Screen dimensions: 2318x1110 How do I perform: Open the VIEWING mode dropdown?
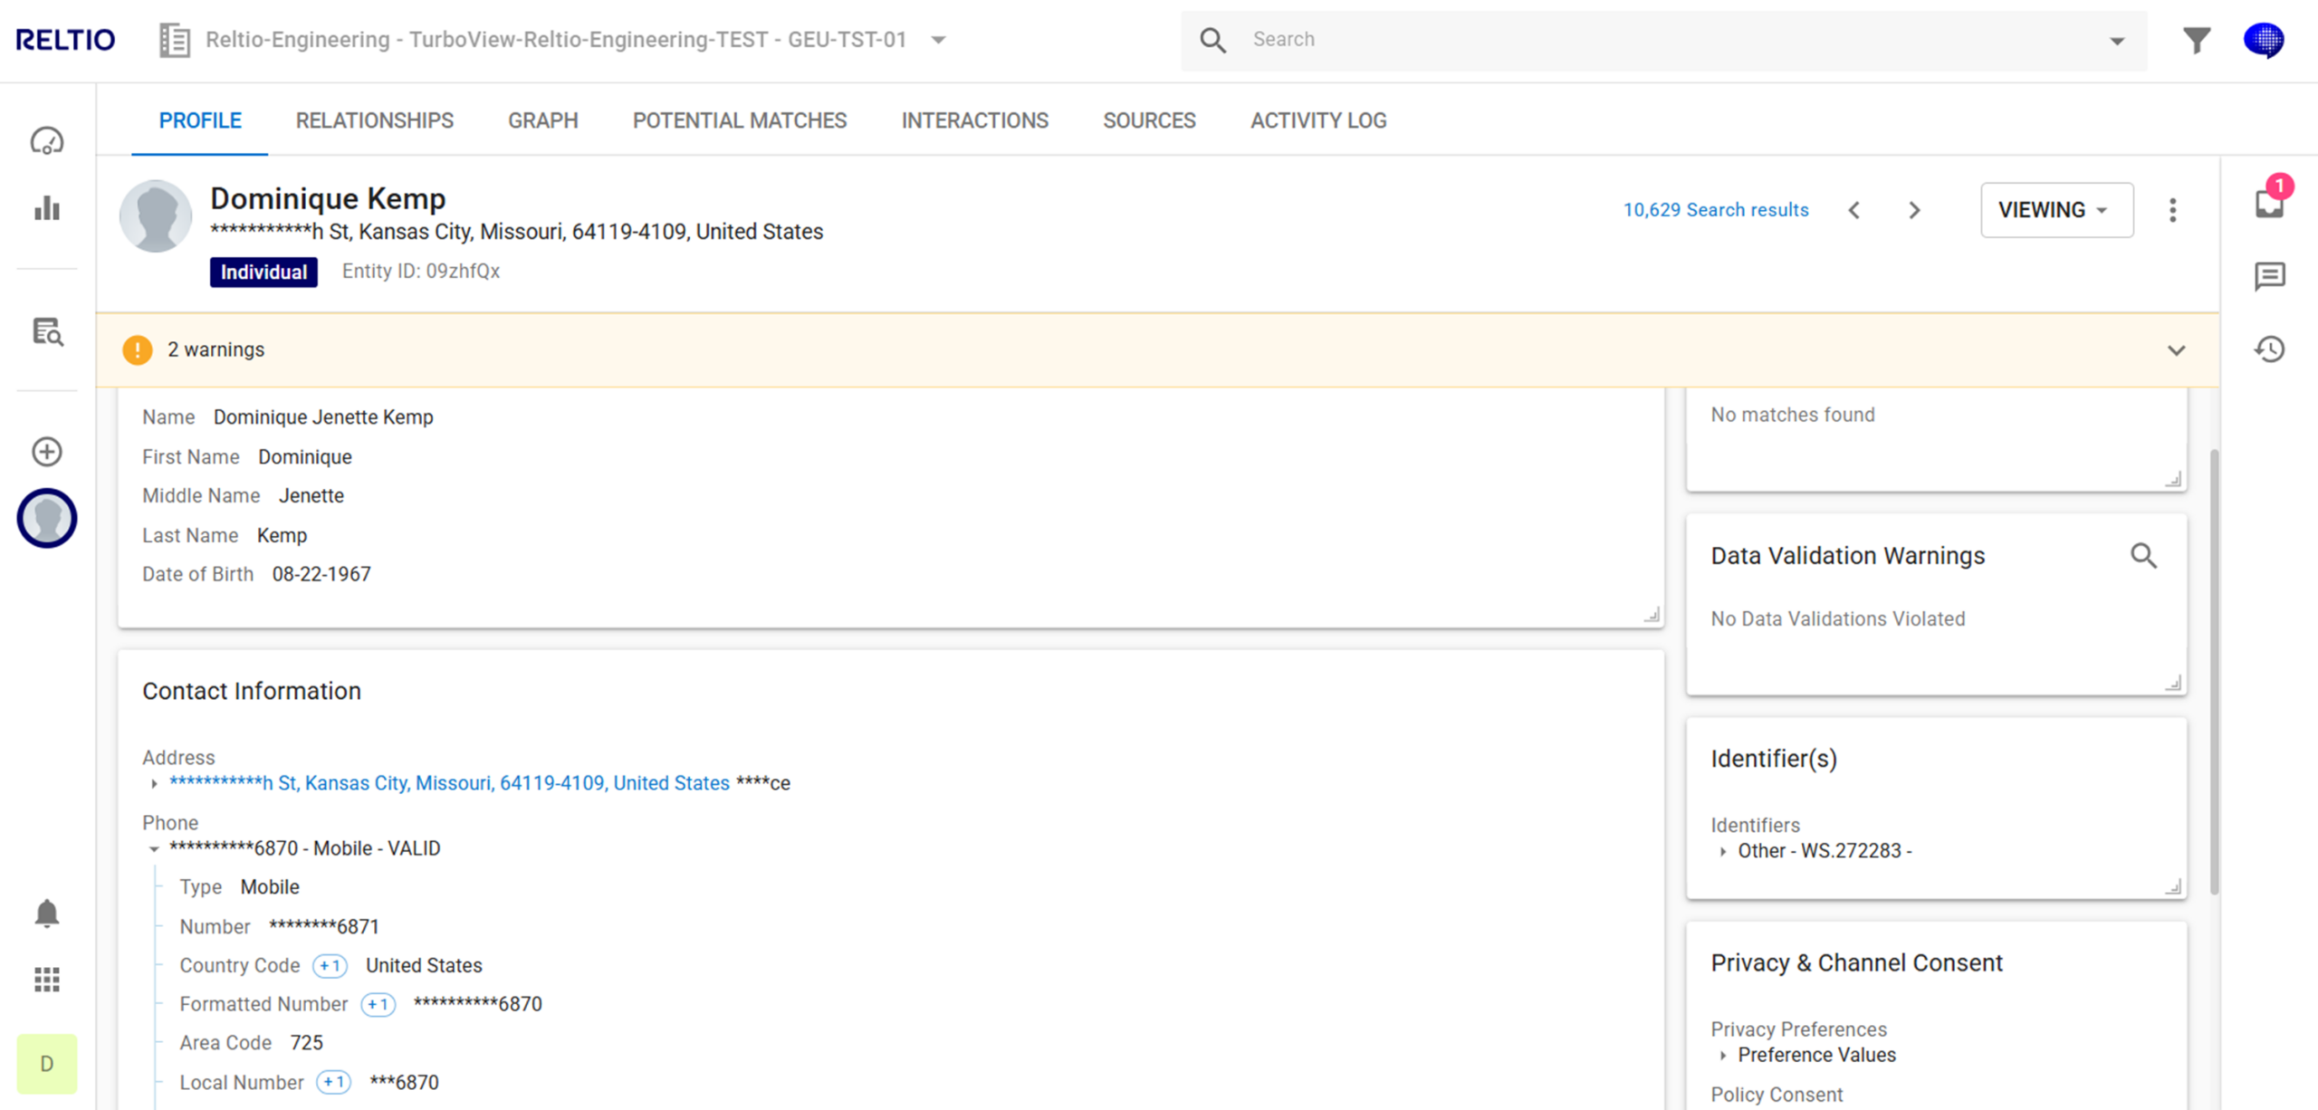coord(2056,210)
